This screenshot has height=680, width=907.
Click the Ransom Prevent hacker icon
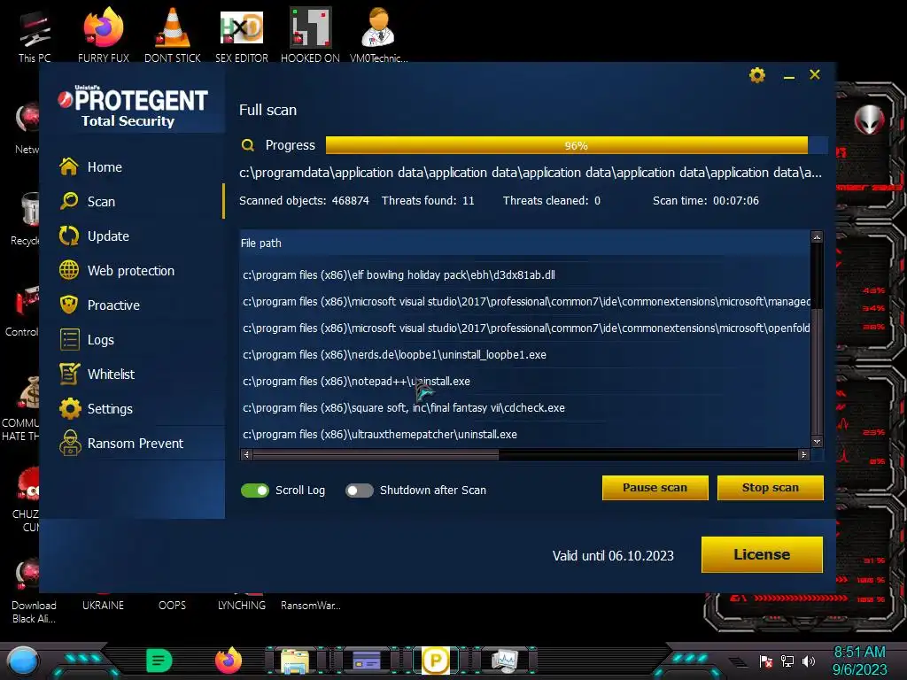(70, 443)
